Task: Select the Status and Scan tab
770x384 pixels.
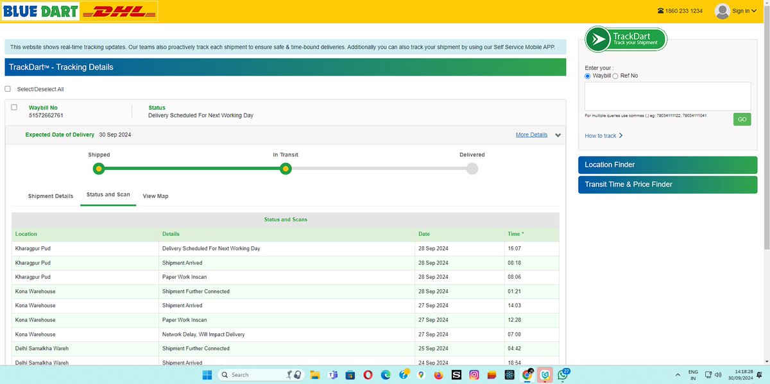Action: pos(108,195)
